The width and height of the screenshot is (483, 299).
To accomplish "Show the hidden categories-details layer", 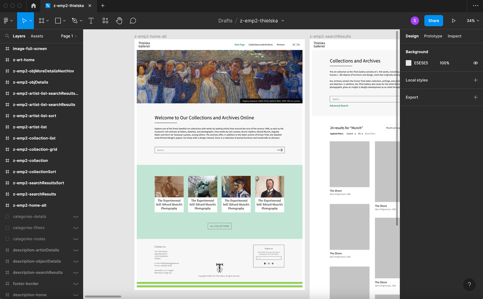I will coord(76,217).
